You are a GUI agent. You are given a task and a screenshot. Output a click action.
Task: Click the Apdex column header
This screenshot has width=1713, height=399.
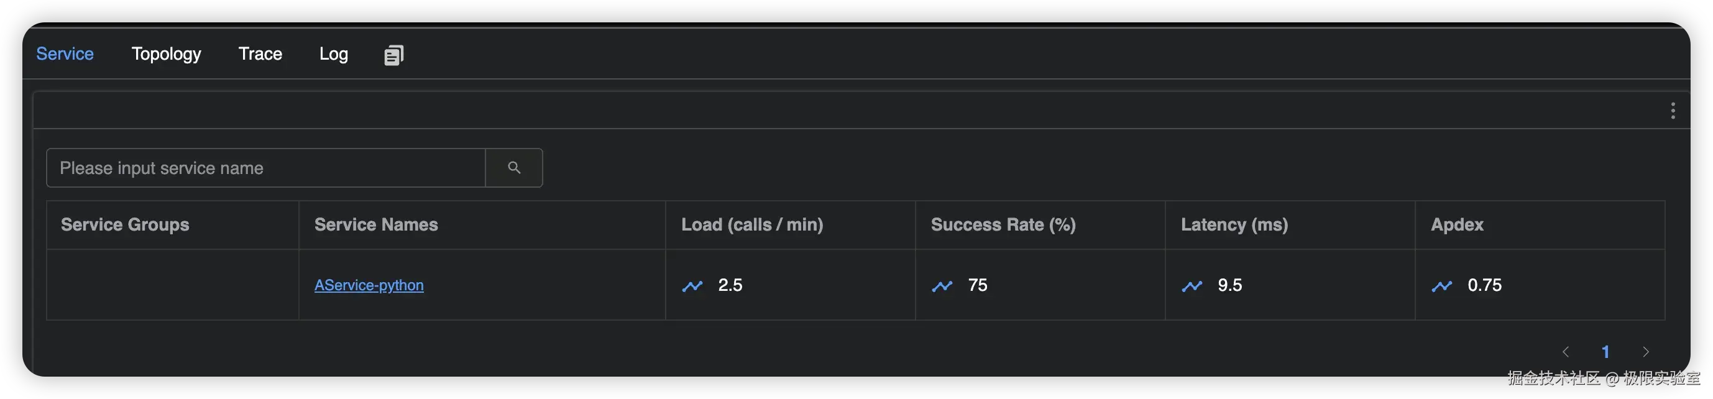point(1457,225)
